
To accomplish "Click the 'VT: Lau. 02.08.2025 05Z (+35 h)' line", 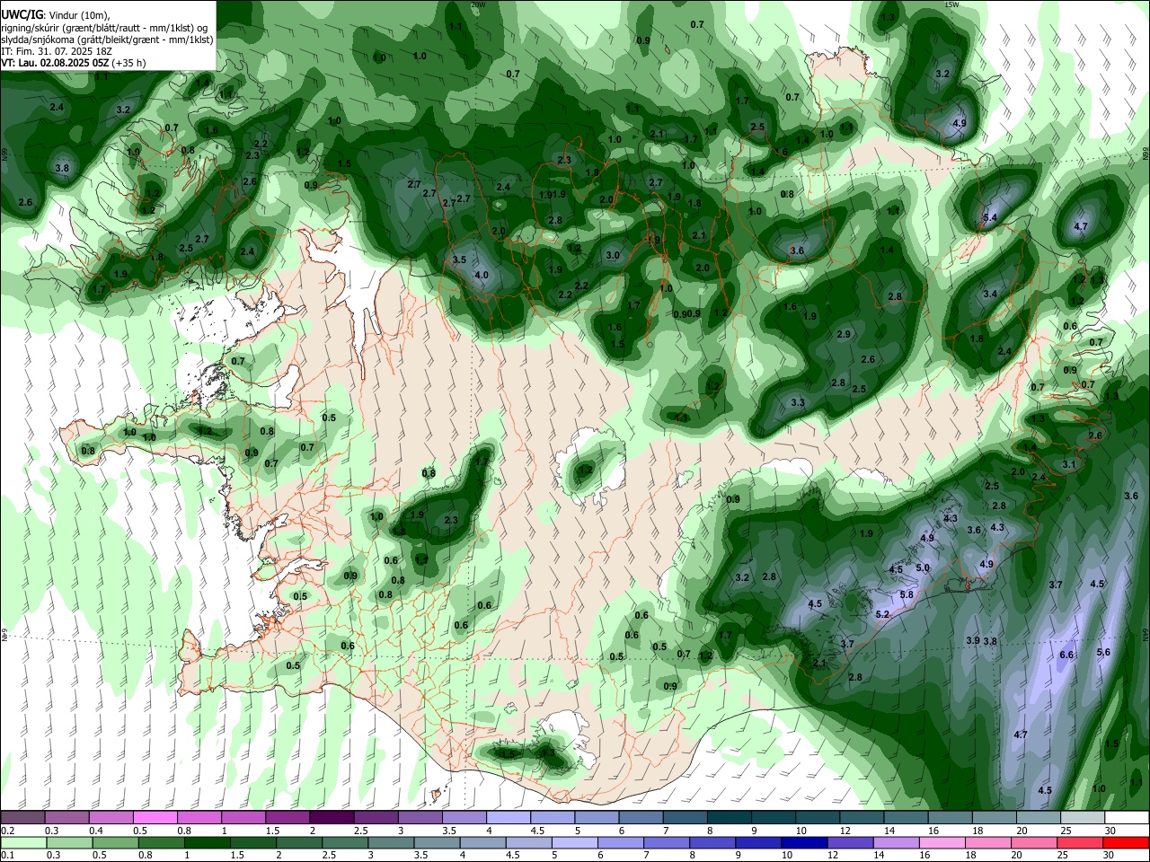I will (74, 63).
